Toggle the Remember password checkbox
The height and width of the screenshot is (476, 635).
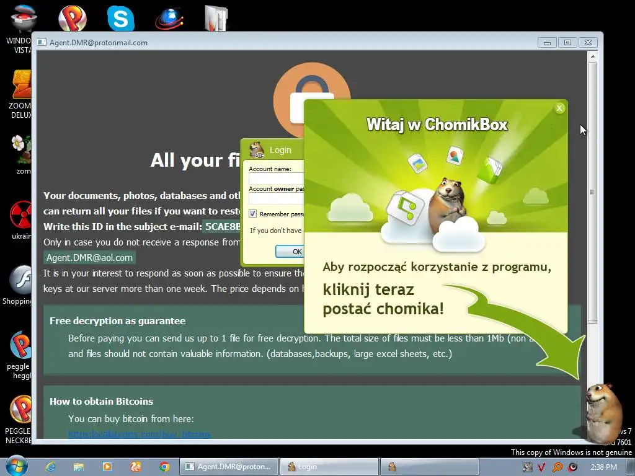[253, 214]
